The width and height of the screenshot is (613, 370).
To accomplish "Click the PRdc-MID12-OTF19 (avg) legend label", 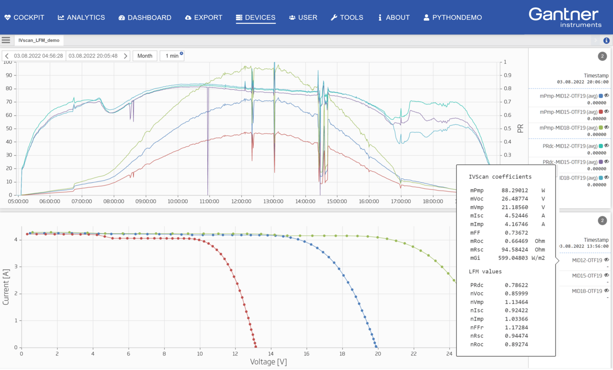I will pos(570,146).
